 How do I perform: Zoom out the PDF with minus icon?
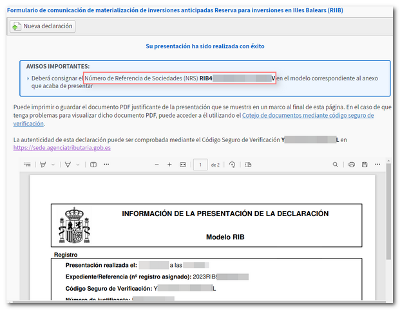(x=157, y=165)
